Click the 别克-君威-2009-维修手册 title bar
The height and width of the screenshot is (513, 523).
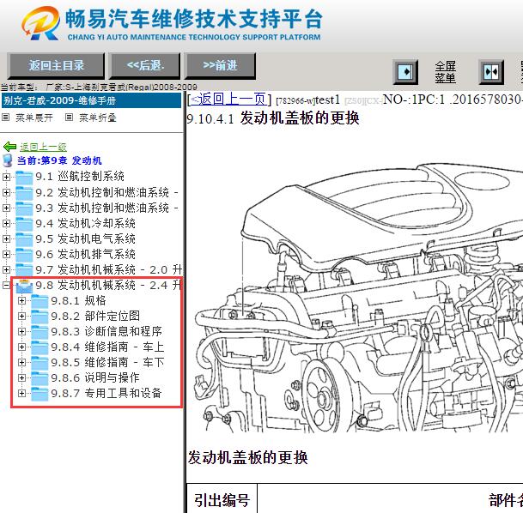point(91,100)
